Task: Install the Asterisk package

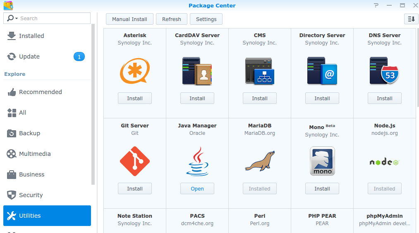Action: pos(135,98)
